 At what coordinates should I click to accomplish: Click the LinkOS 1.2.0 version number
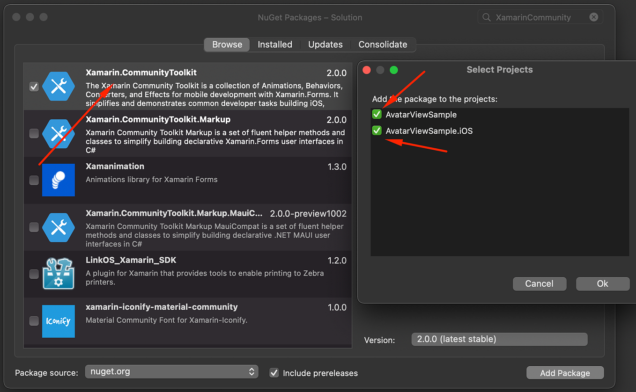[x=337, y=261]
